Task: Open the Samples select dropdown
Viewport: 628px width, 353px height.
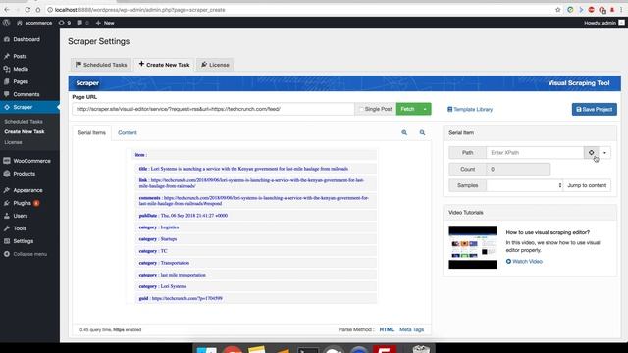Action: pos(525,185)
